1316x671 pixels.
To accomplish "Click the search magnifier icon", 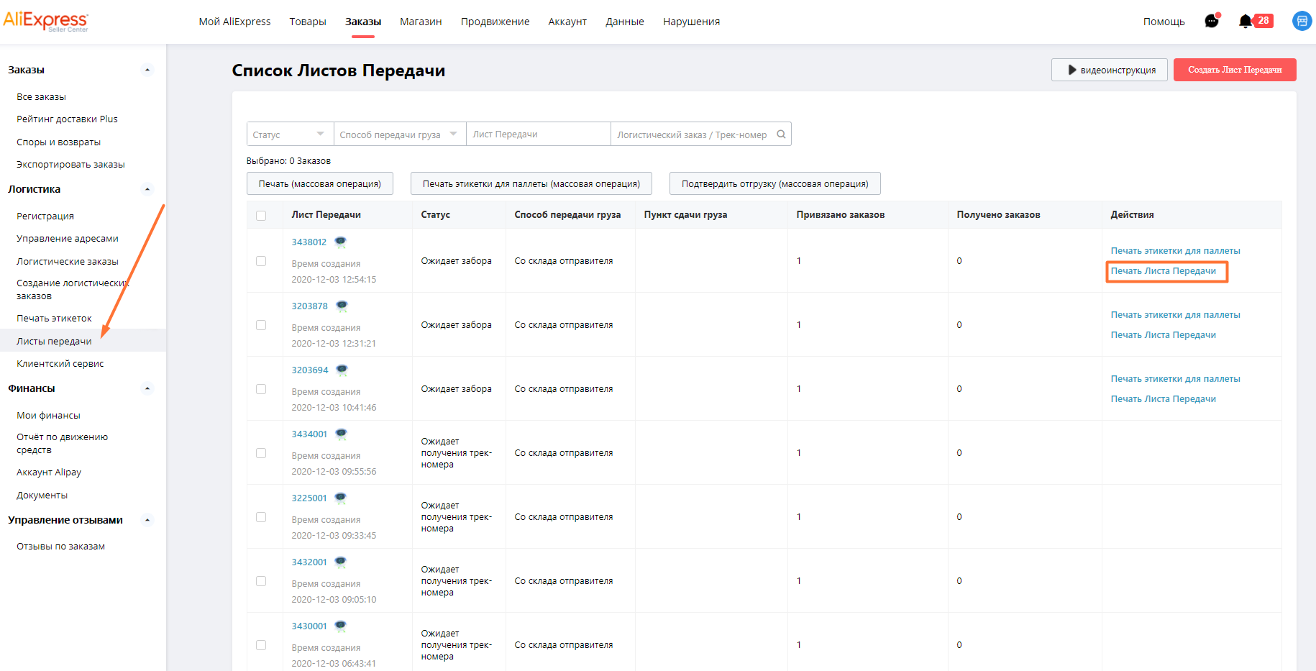I will click(781, 134).
